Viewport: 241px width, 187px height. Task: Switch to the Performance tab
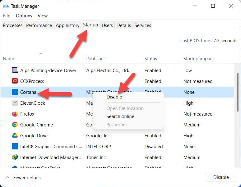(39, 25)
